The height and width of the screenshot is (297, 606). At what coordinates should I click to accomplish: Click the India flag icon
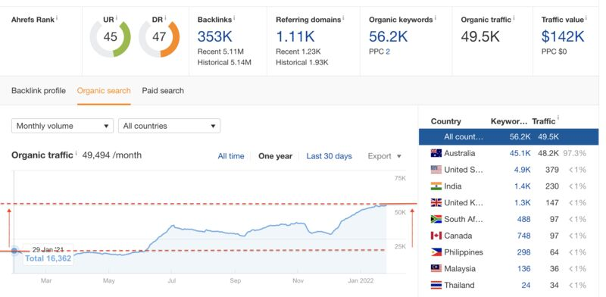(436, 186)
